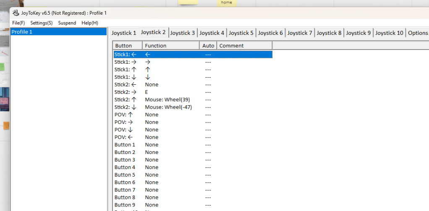The image size is (429, 211).
Task: Select the Button 8 row
Action: click(193, 197)
